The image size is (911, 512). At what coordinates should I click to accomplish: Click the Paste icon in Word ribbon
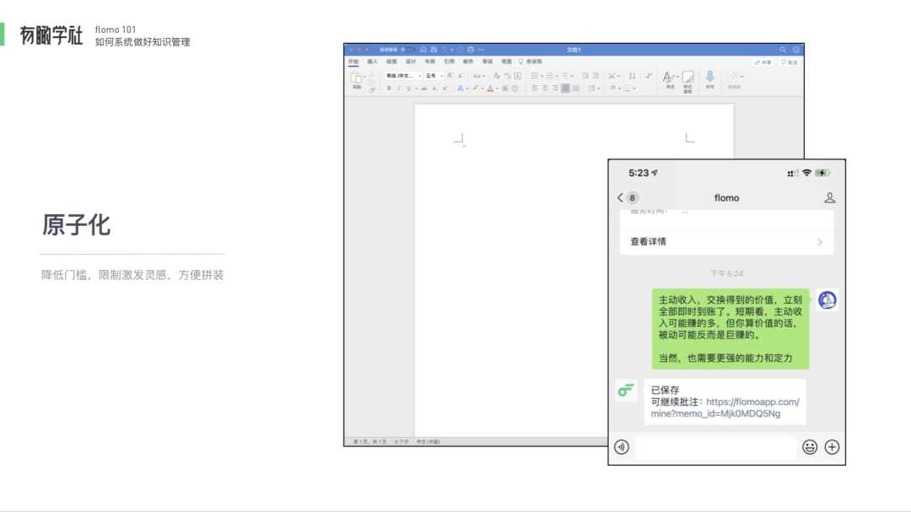coord(356,79)
